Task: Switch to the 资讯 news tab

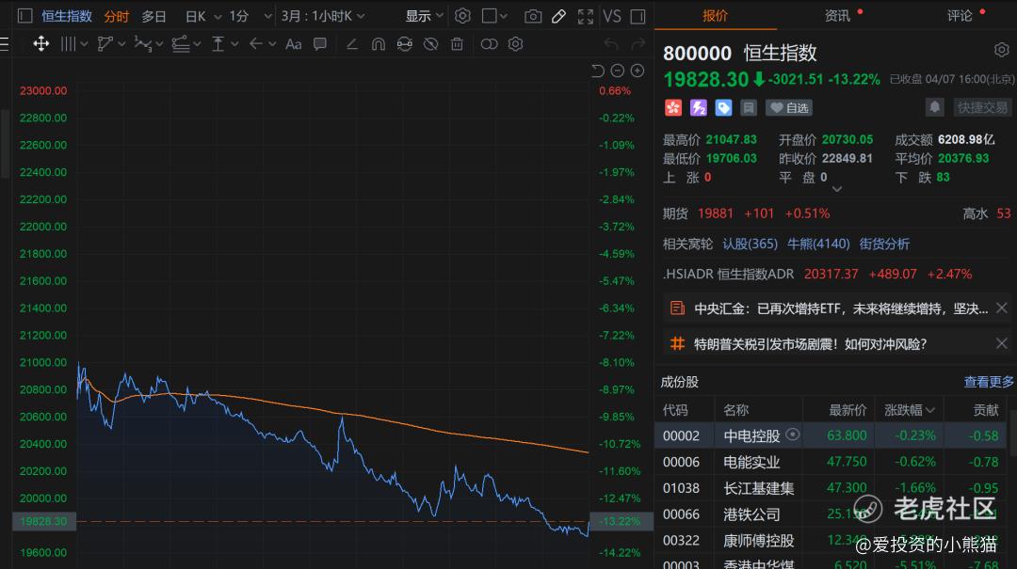Action: click(x=837, y=16)
